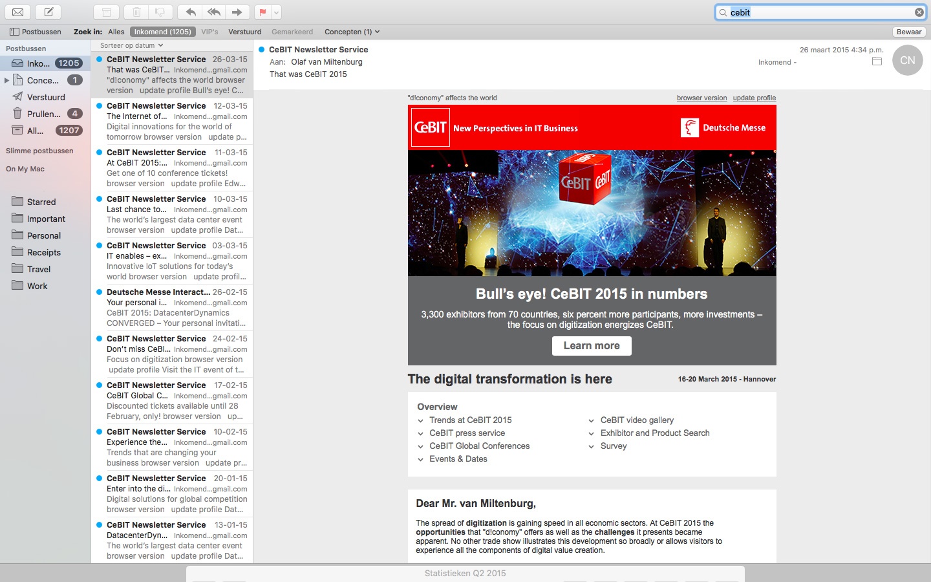Click the CN sender avatar circle

pos(907,60)
